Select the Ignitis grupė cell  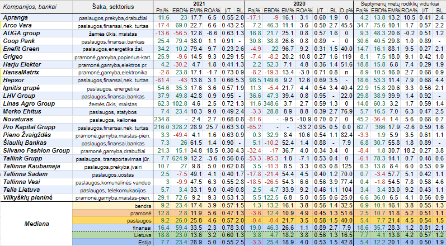tap(36, 88)
